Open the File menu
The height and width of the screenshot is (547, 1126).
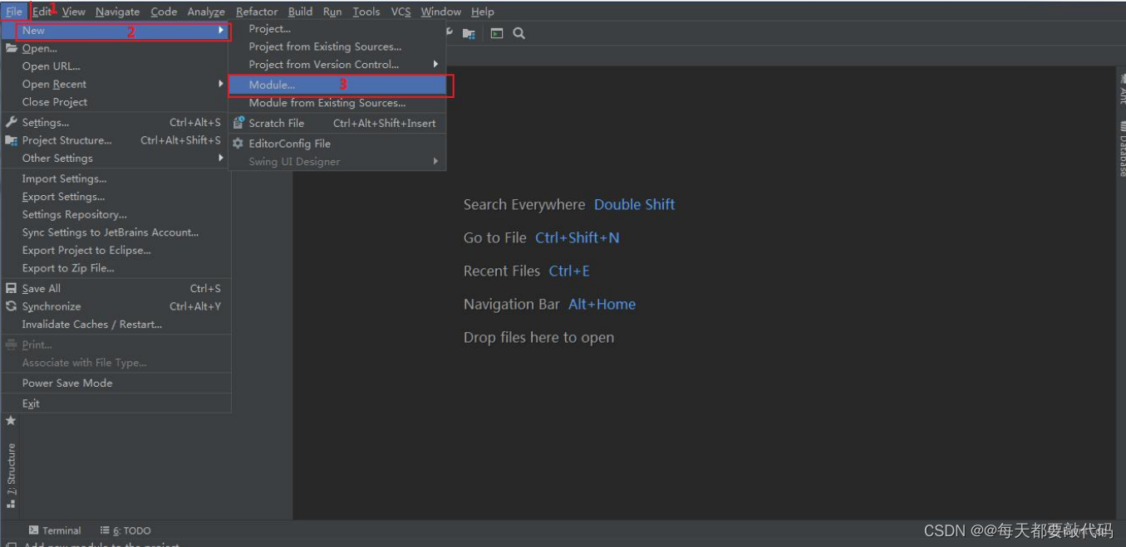click(14, 12)
